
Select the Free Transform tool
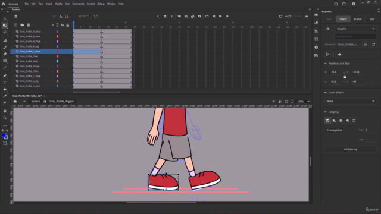tap(5, 25)
